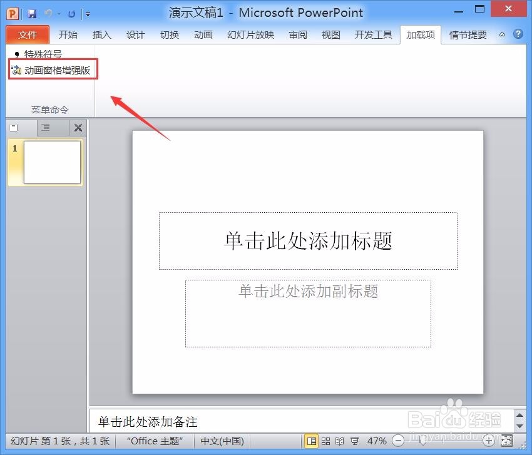Click the zoom out minus button
This screenshot has height=455, width=532.
[x=397, y=441]
